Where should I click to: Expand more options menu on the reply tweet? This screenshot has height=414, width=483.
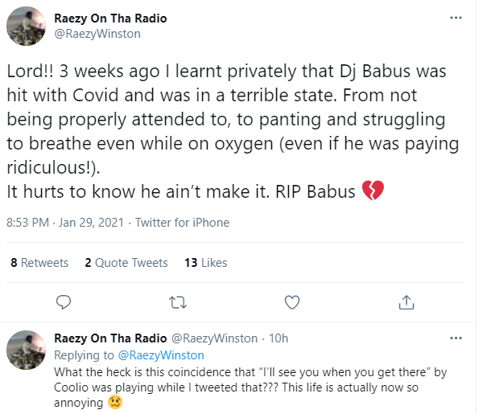coord(458,338)
